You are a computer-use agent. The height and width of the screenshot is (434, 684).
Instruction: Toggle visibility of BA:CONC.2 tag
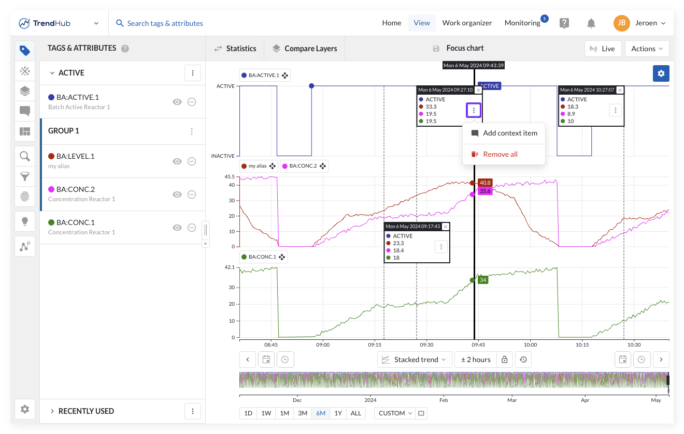177,194
